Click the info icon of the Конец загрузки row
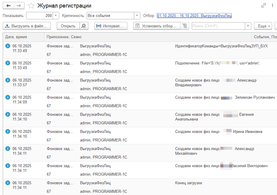 [8, 183]
